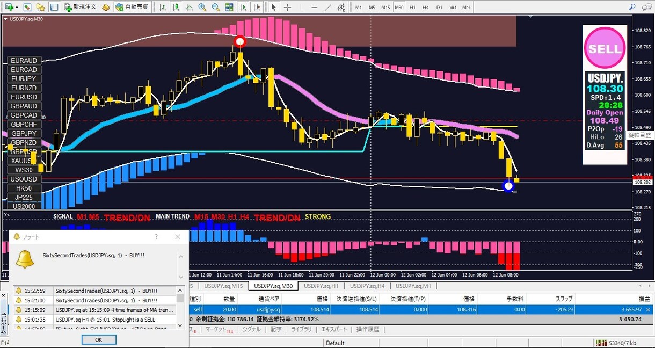Open the search magnifier in top-right
This screenshot has width=655, height=348.
tap(631, 7)
